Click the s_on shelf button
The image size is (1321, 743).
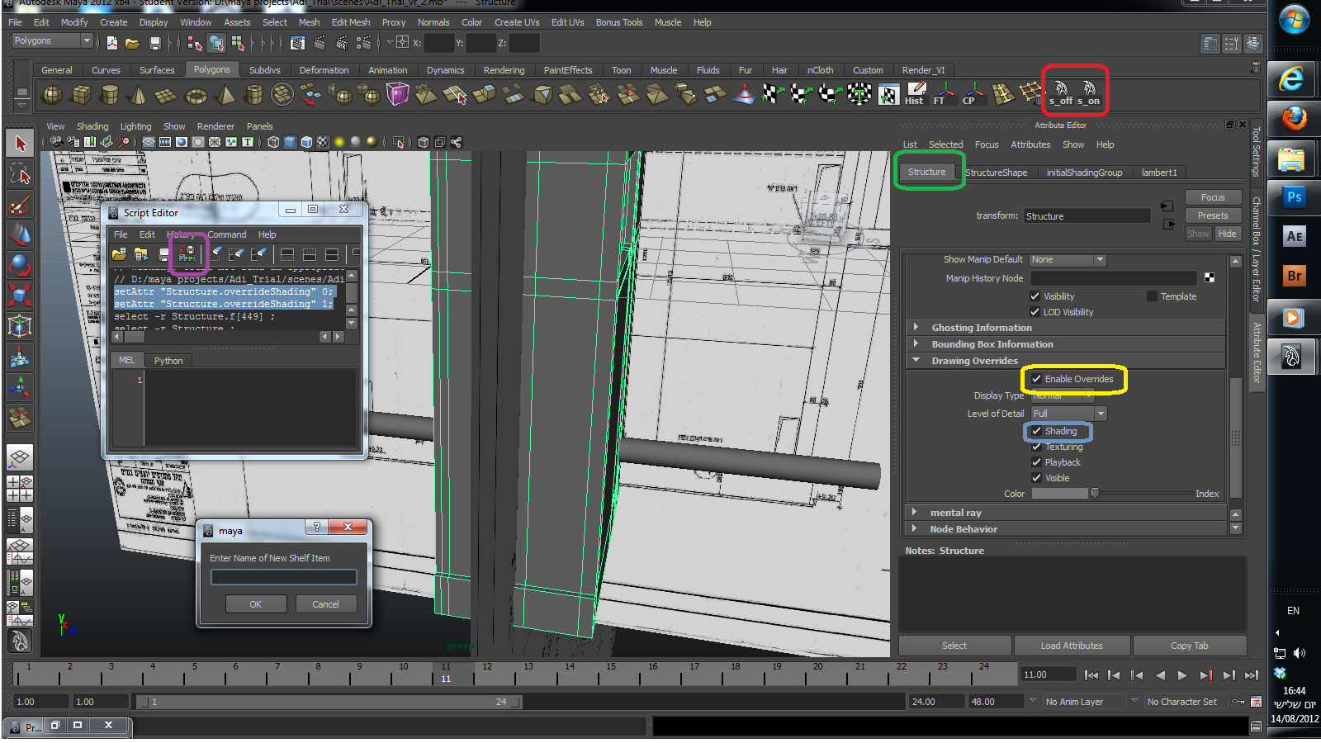pyautogui.click(x=1089, y=92)
